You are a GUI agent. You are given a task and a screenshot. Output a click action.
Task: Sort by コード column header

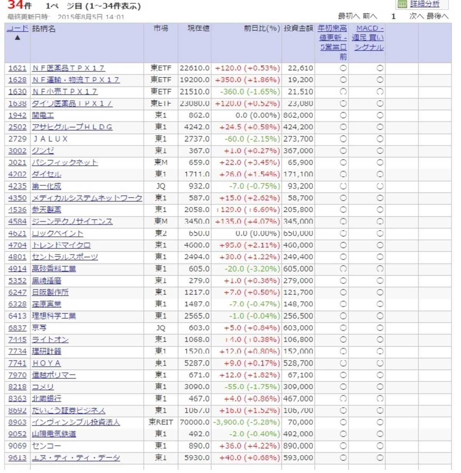click(18, 28)
